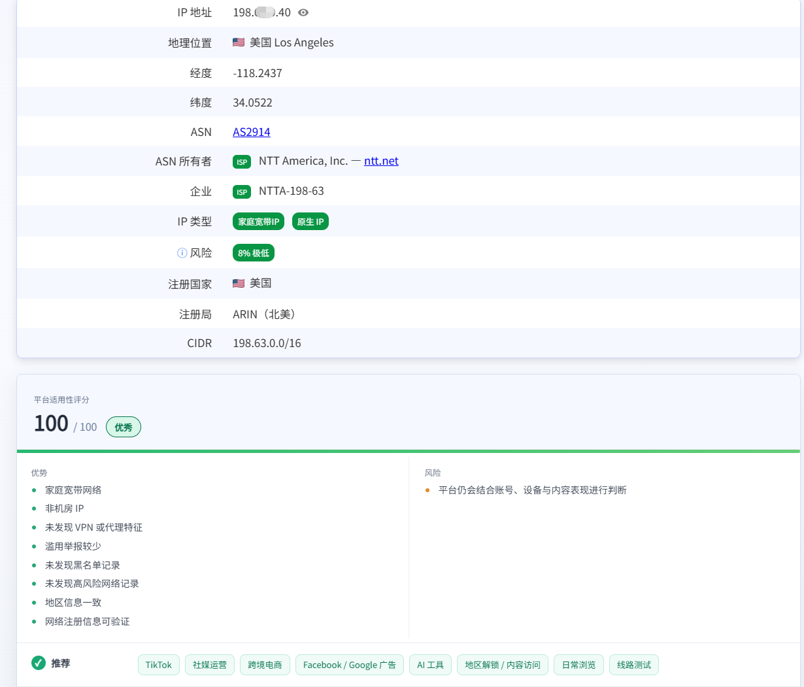Click the 家庭宽带IP badge
Screen dimensions: 804x687
click(259, 222)
